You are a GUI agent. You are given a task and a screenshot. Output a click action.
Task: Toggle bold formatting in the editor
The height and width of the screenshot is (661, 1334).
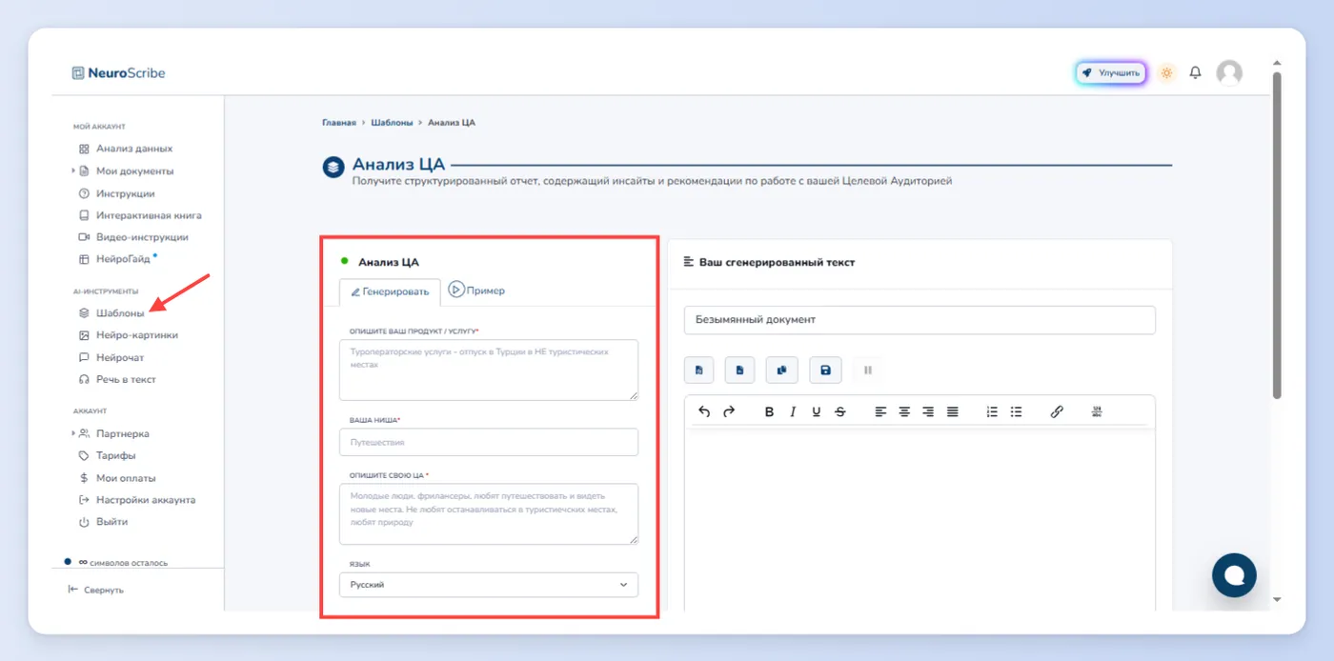tap(769, 411)
